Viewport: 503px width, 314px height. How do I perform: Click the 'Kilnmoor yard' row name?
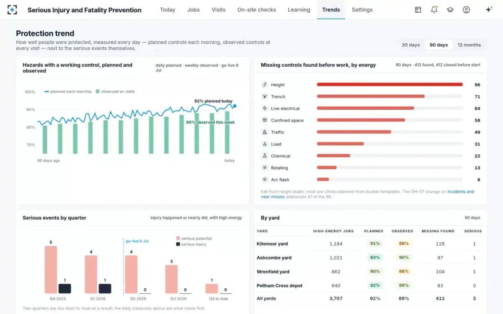click(x=272, y=244)
